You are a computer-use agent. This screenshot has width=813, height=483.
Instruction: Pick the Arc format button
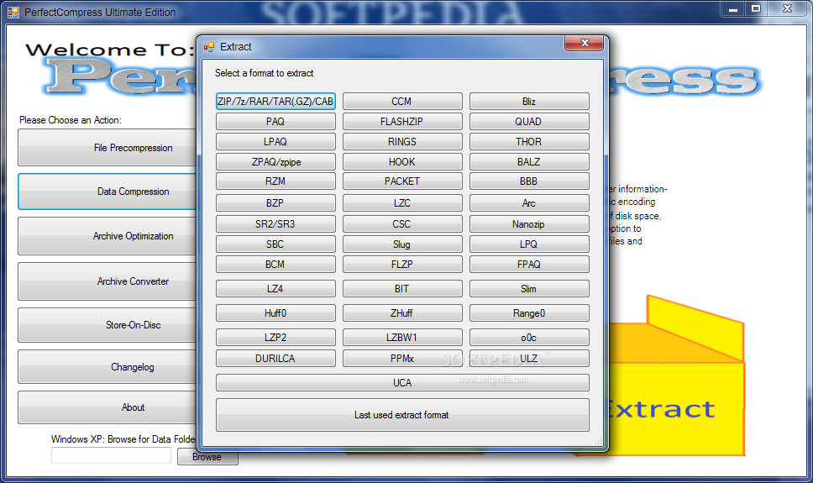529,202
